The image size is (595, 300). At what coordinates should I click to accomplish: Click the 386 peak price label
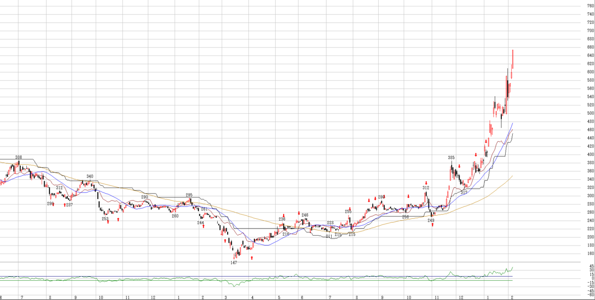pos(18,157)
